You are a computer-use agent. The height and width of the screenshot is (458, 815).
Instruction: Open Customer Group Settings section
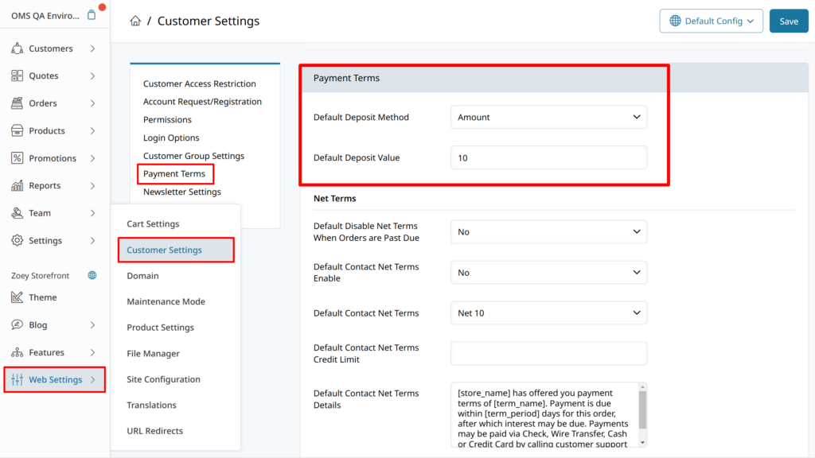[x=193, y=156]
